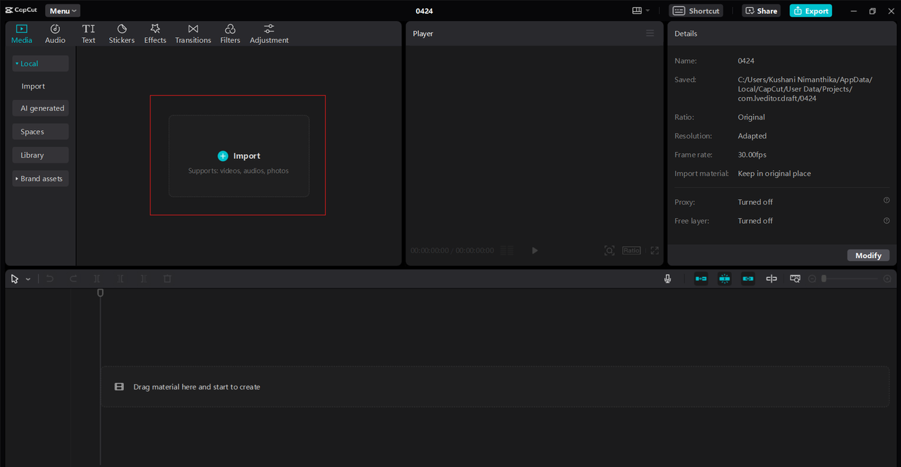Toggle the main track magnet
The height and width of the screenshot is (467, 901).
click(x=701, y=279)
